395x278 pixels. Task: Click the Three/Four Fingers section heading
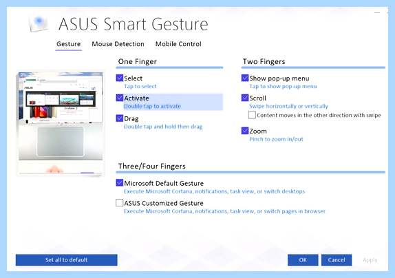coord(152,167)
